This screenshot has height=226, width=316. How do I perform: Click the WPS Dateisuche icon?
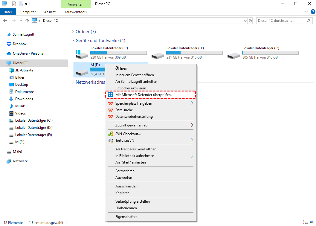click(x=111, y=110)
